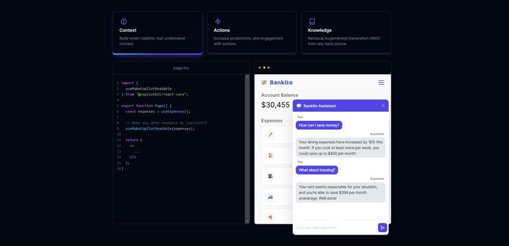Click the car expense icon
The width and height of the screenshot is (509, 246).
270,196
